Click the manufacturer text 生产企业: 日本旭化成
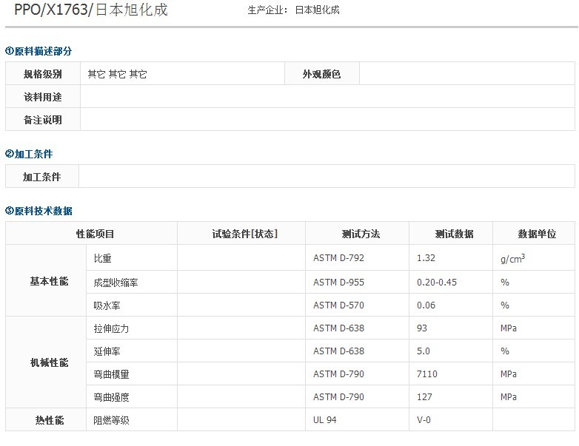 click(293, 10)
